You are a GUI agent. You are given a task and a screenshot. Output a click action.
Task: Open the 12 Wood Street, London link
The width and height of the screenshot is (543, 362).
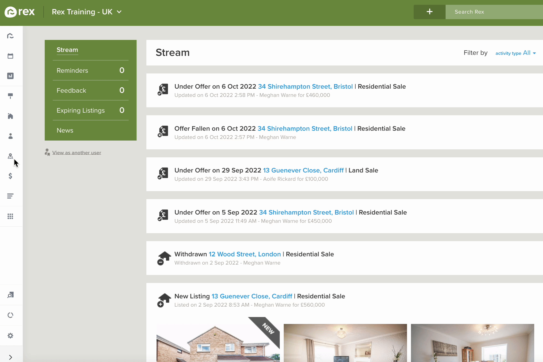click(x=245, y=254)
